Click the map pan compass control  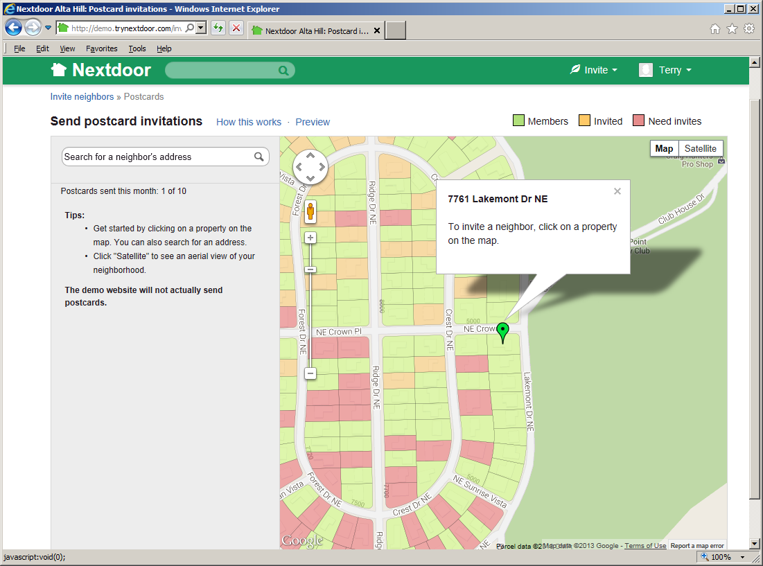tap(310, 166)
